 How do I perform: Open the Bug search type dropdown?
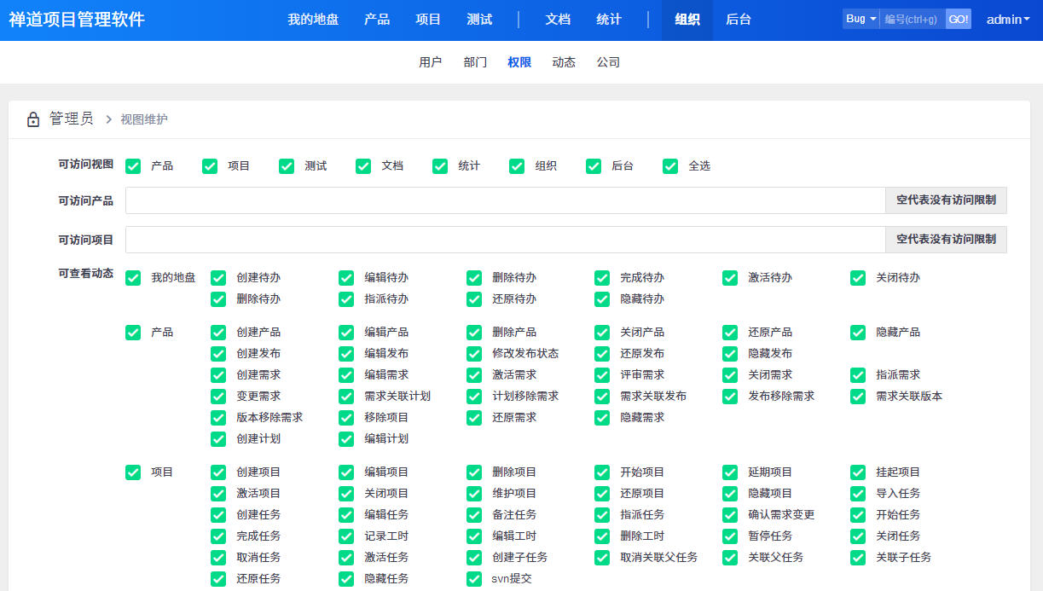860,19
